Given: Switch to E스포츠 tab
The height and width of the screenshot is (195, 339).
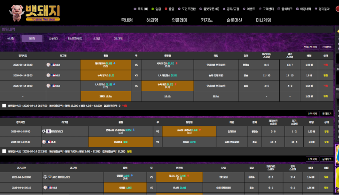Looking at the screenshot, I should 75,39.
